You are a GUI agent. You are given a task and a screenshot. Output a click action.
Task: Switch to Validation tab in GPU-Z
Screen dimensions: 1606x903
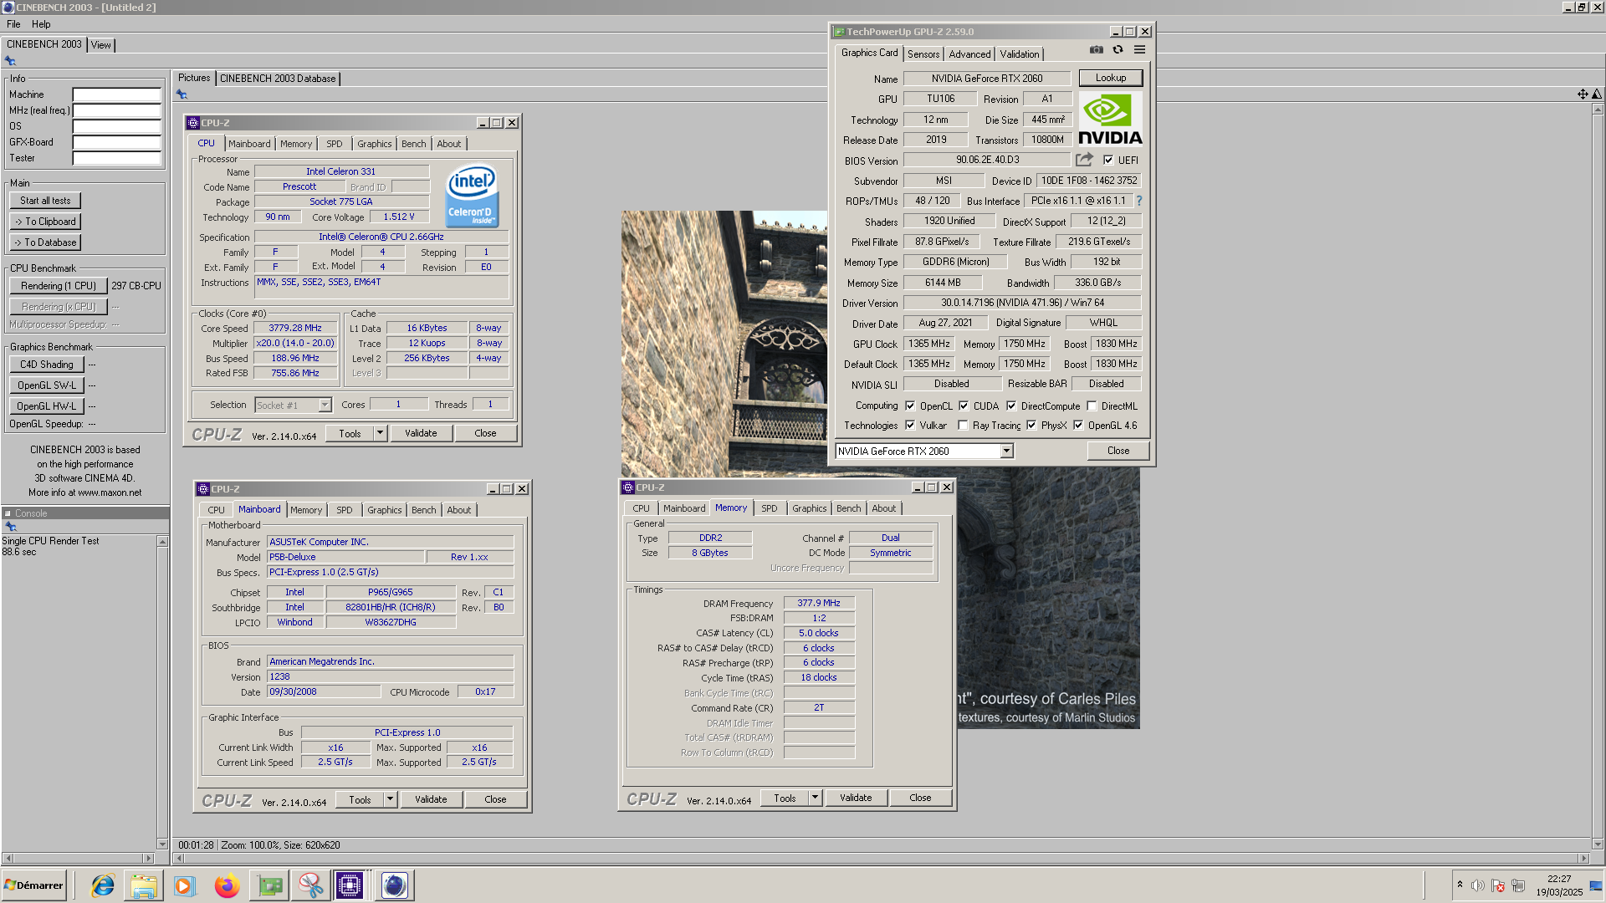pyautogui.click(x=1019, y=54)
